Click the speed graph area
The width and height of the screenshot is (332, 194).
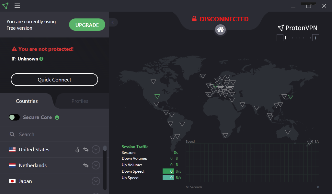[x=252, y=163]
